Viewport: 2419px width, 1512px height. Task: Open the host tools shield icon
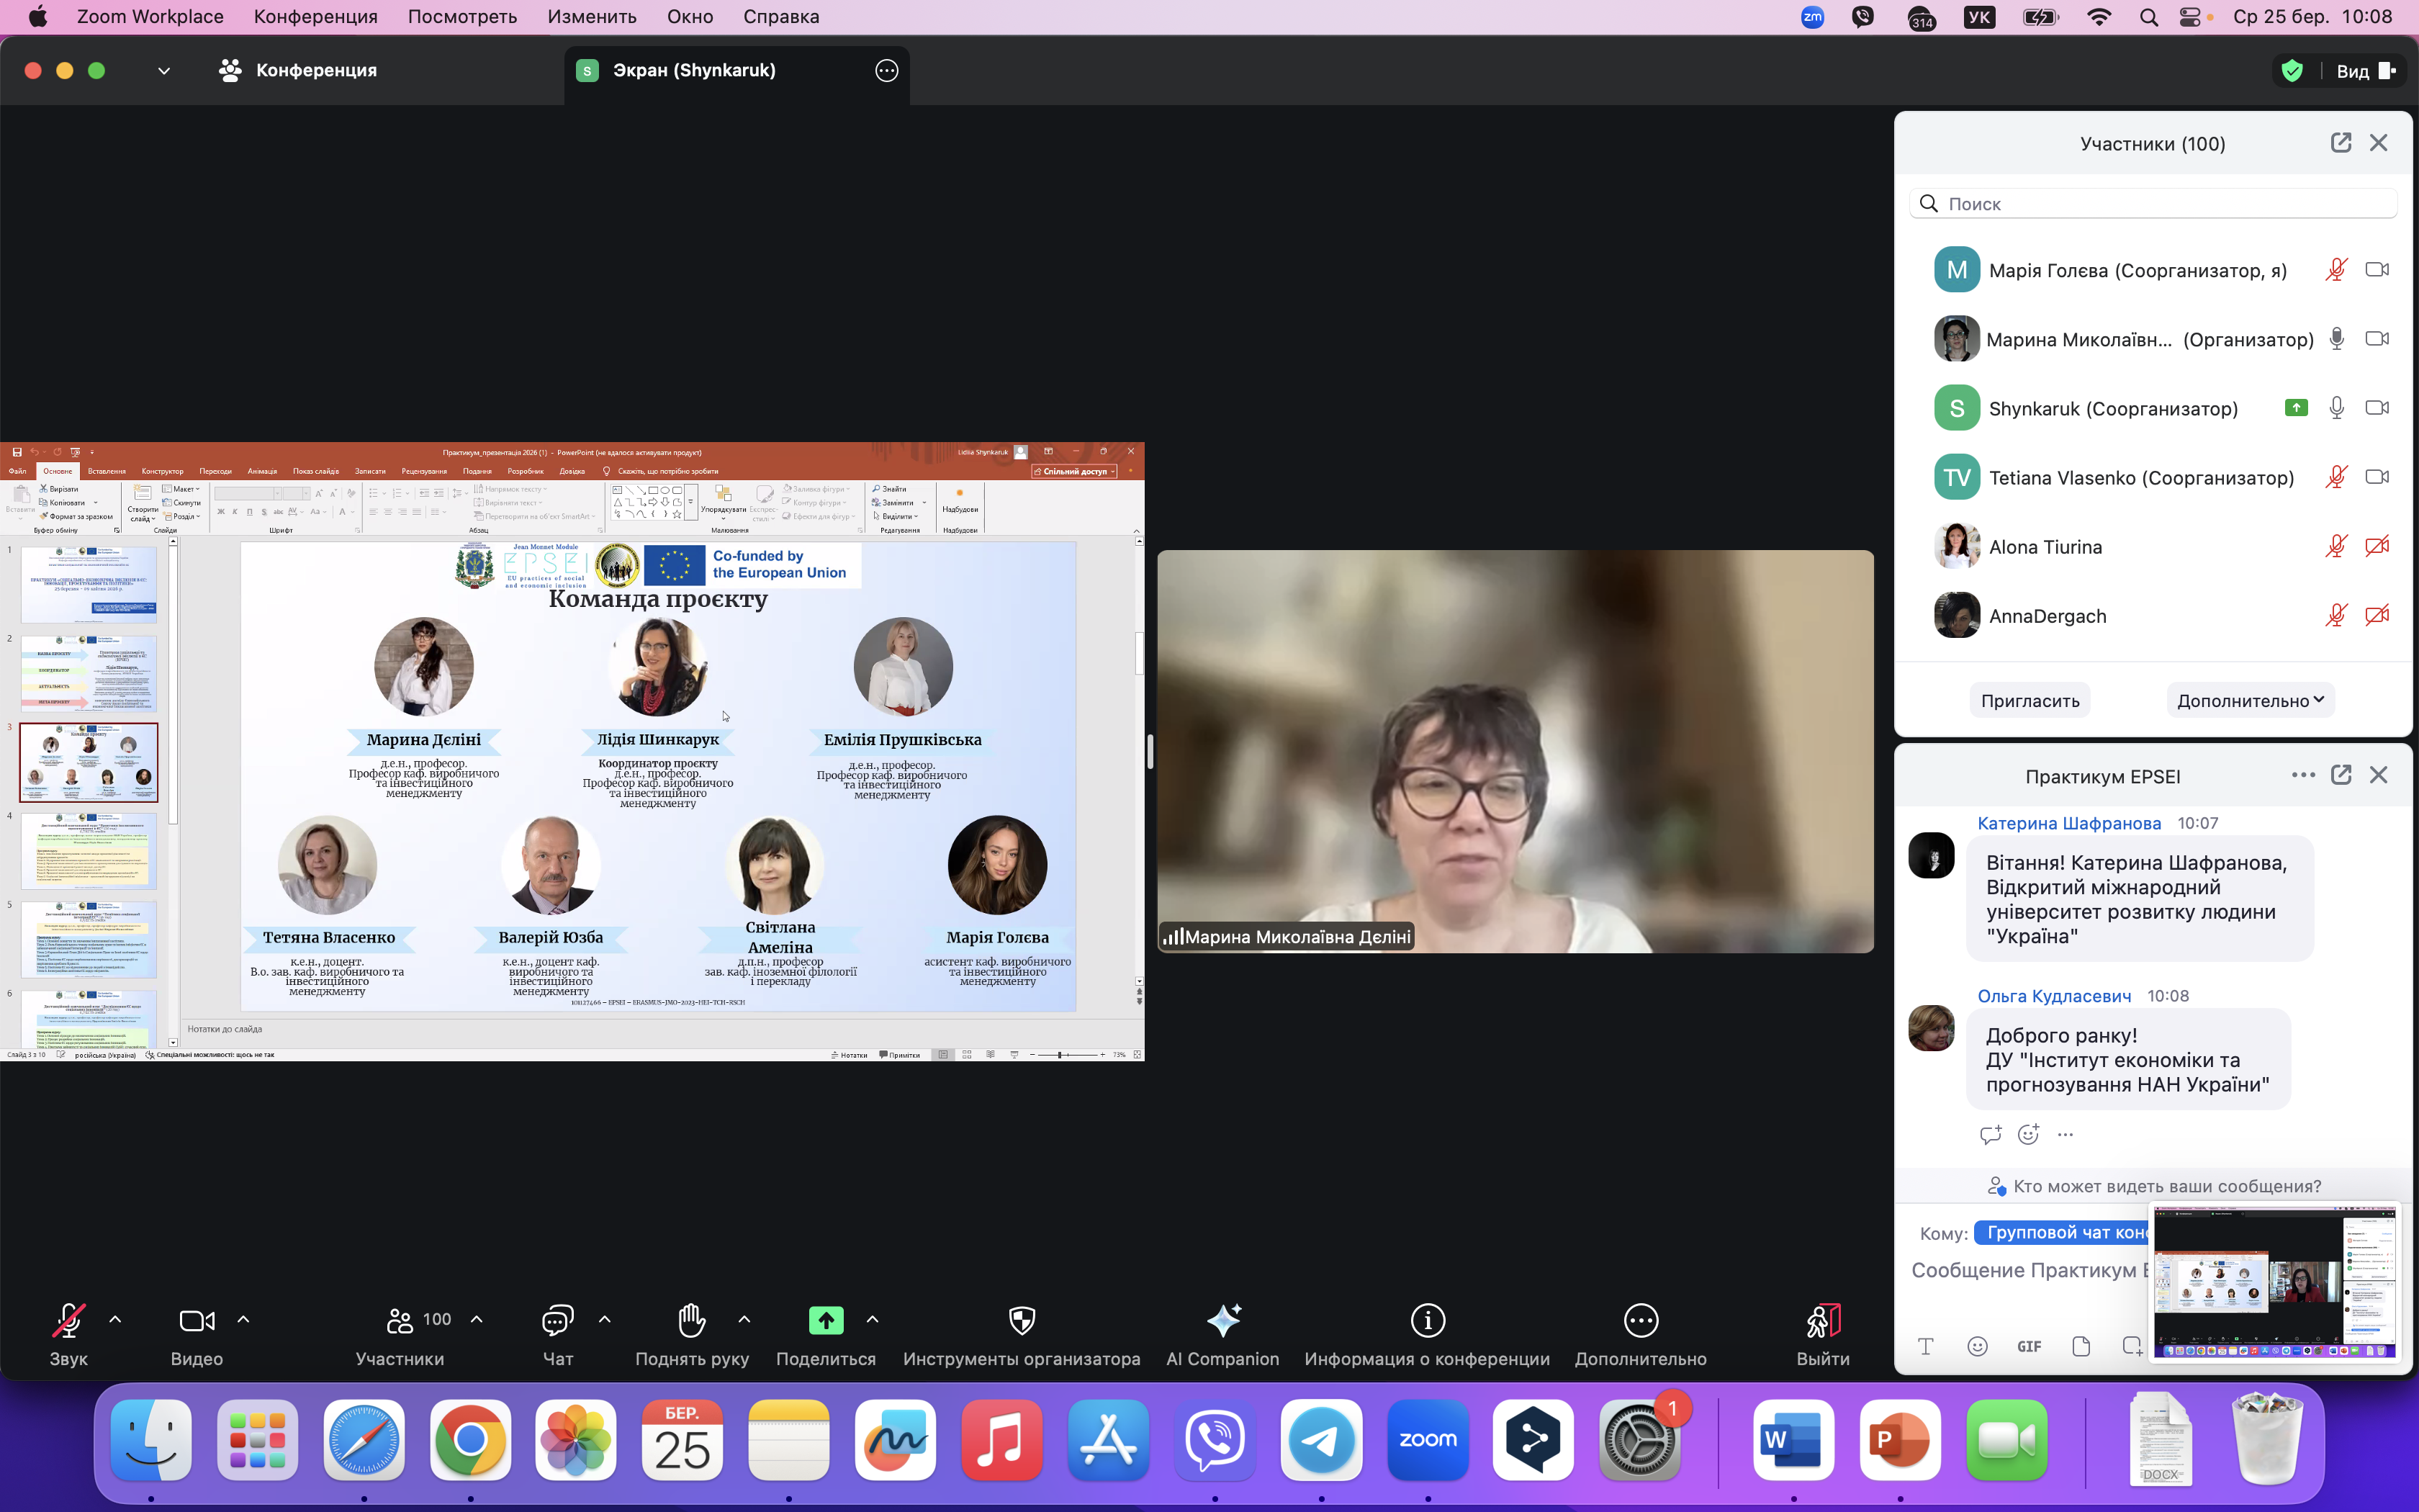click(1021, 1321)
